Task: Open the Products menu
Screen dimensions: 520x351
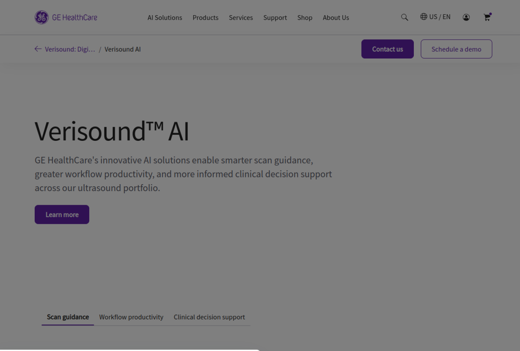Action: [x=205, y=18]
